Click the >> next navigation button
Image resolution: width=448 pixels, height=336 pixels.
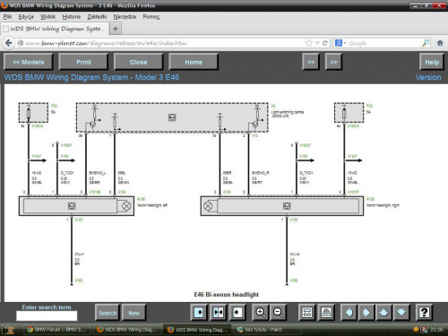[x=333, y=62]
